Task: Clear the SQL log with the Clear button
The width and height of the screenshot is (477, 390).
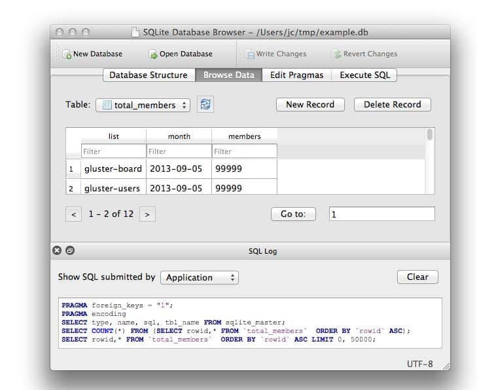Action: tap(417, 277)
